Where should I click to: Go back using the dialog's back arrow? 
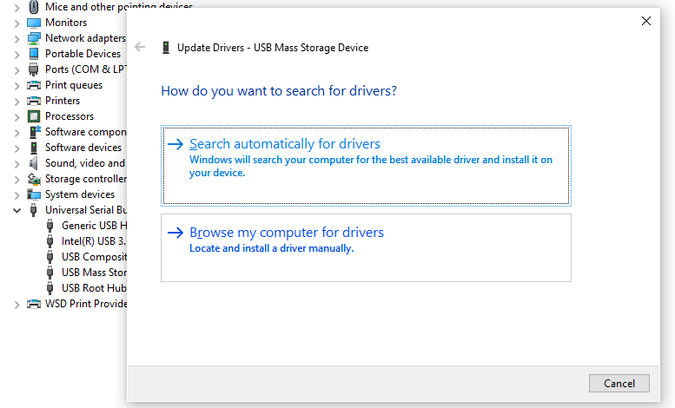click(x=140, y=47)
